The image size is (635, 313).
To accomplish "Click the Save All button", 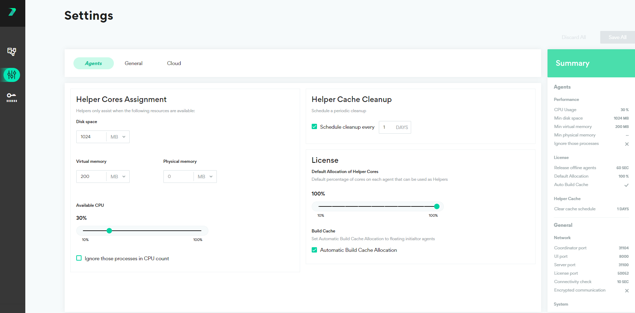I will point(617,37).
